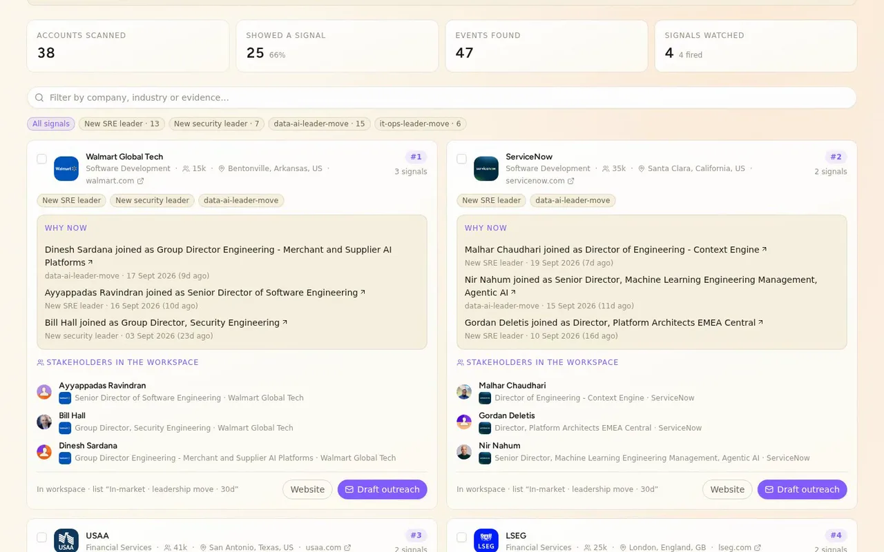Filter by New SRE leader · 13

122,124
